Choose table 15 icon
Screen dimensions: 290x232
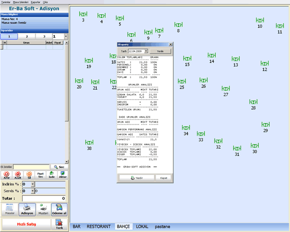tap(187, 58)
